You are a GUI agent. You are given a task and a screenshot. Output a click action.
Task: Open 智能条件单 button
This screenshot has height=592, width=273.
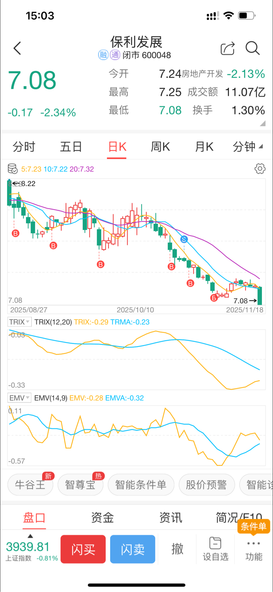click(x=141, y=484)
